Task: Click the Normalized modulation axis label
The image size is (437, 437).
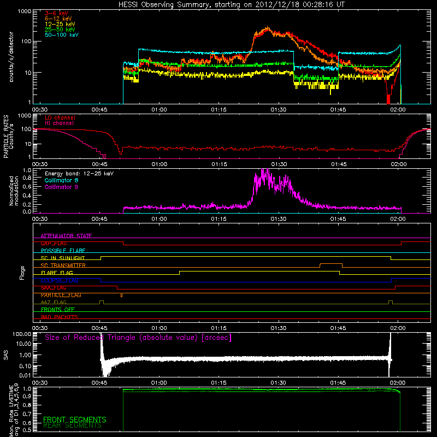Action: tap(14, 191)
